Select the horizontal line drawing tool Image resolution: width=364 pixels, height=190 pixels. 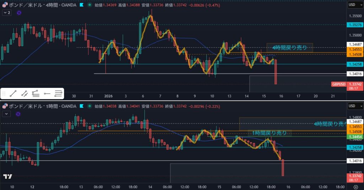[47, 94]
